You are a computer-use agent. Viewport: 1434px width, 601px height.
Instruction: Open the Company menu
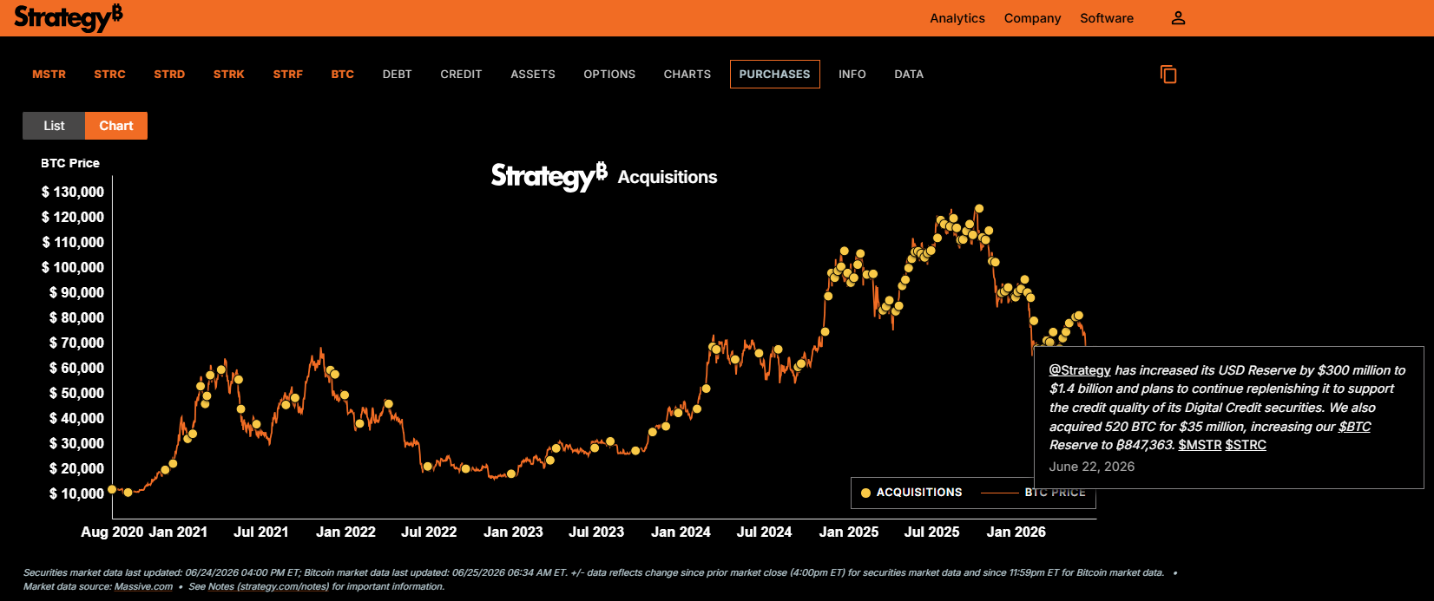click(x=1032, y=18)
